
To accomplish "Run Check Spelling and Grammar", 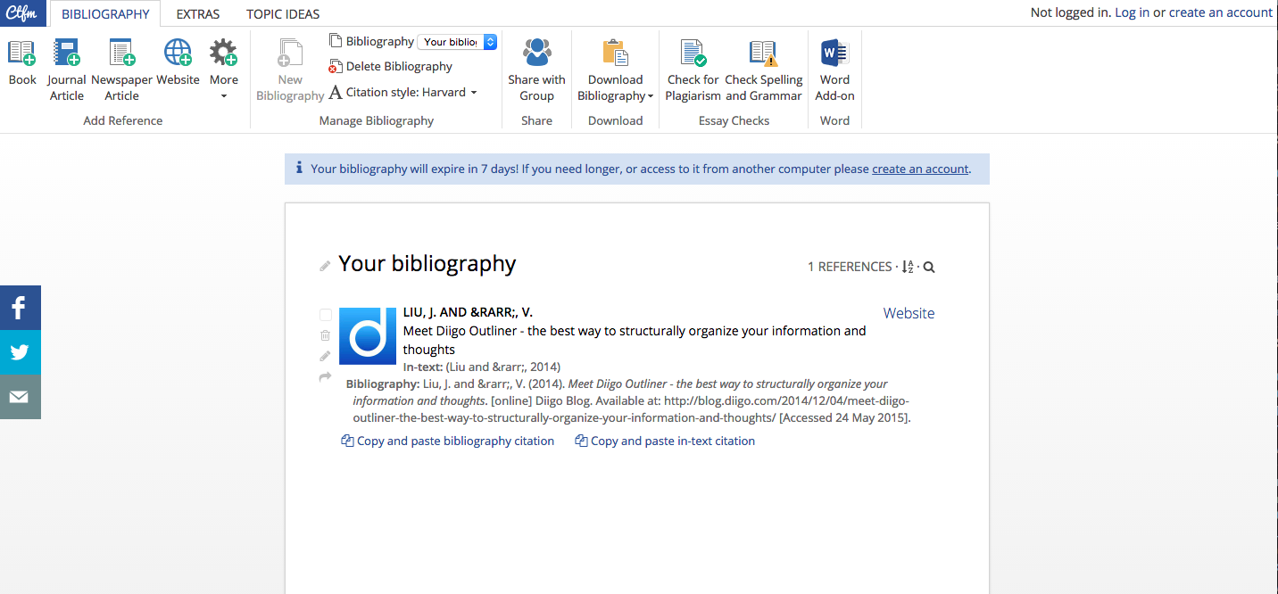I will point(764,70).
